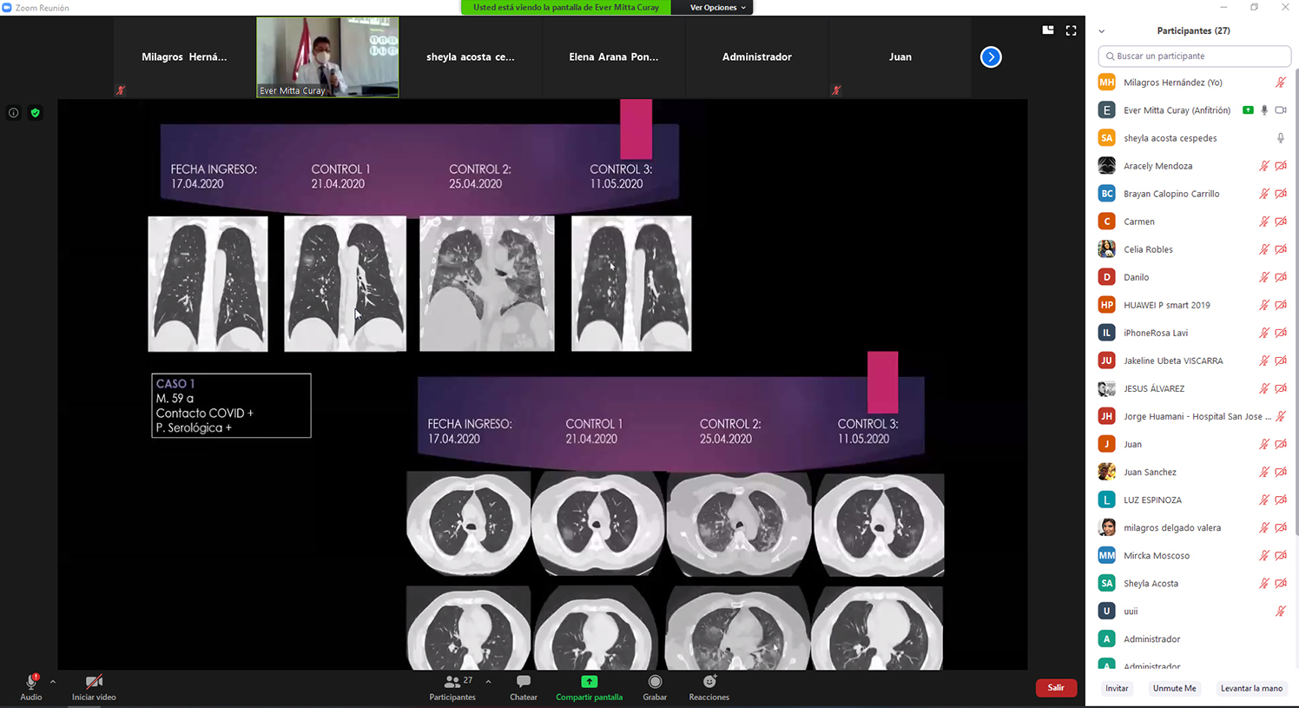The height and width of the screenshot is (708, 1299).
Task: Click video-off icon for Brayan Calopino Carrillo
Action: (1281, 194)
